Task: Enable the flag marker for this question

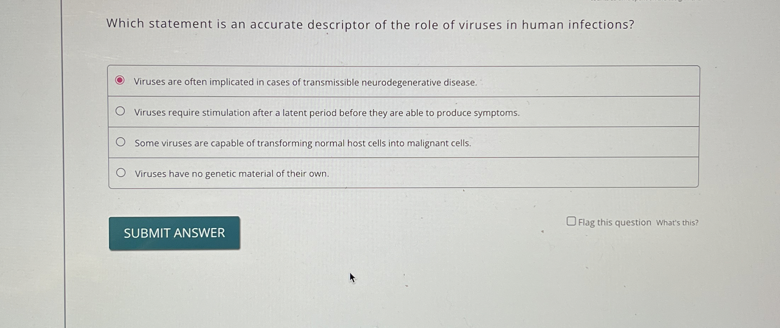Action: coord(572,220)
